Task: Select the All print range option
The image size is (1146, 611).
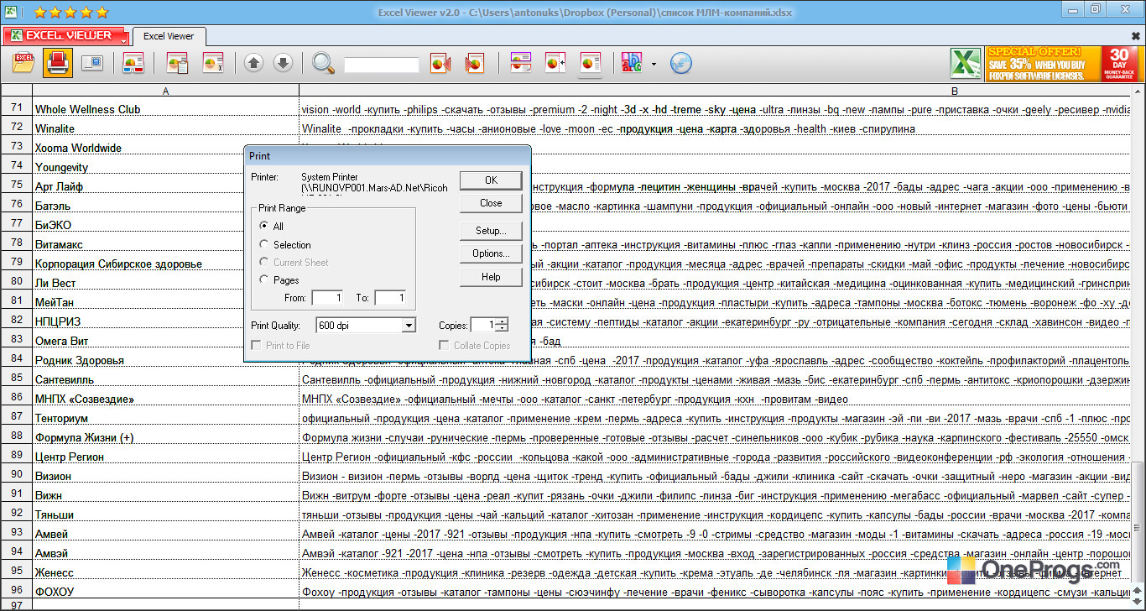Action: pos(265,226)
